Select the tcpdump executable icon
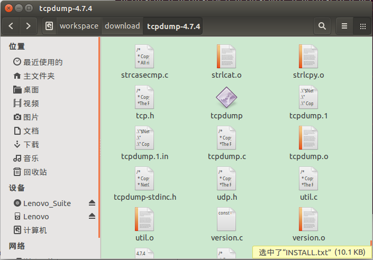The height and width of the screenshot is (260, 373). pyautogui.click(x=226, y=97)
